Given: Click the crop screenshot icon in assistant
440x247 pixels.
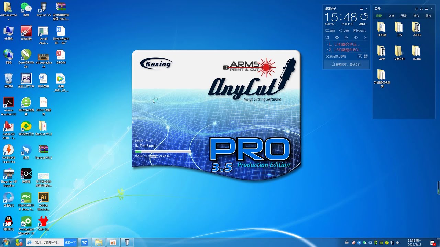Looking at the screenshot, I should point(327,37).
